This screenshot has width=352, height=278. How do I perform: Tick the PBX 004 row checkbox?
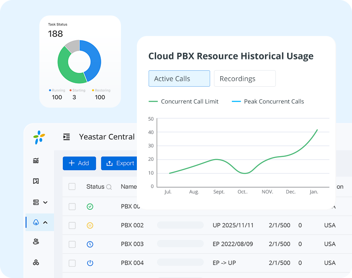(72, 263)
